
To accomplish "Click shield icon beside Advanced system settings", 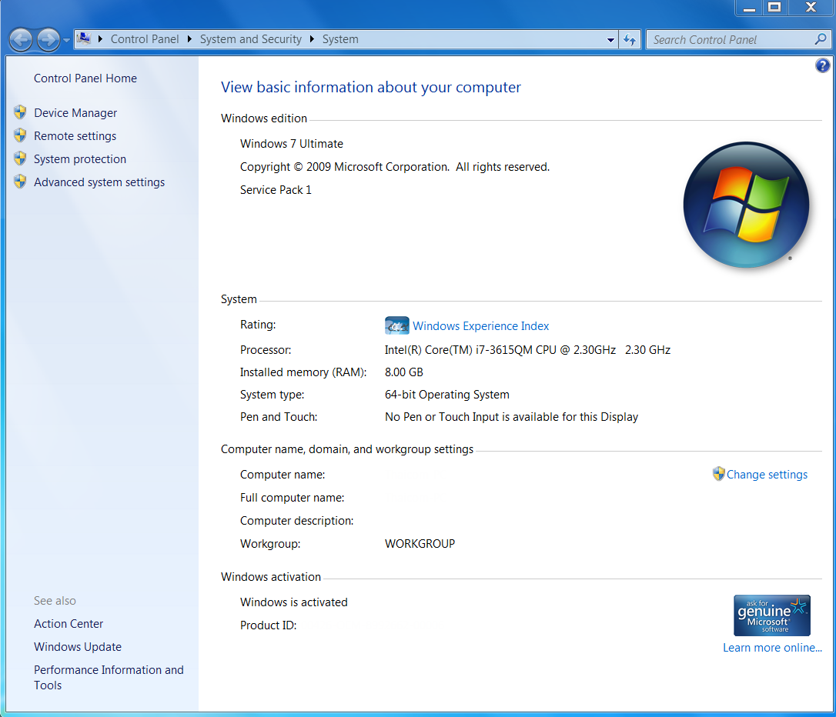I will 20,182.
